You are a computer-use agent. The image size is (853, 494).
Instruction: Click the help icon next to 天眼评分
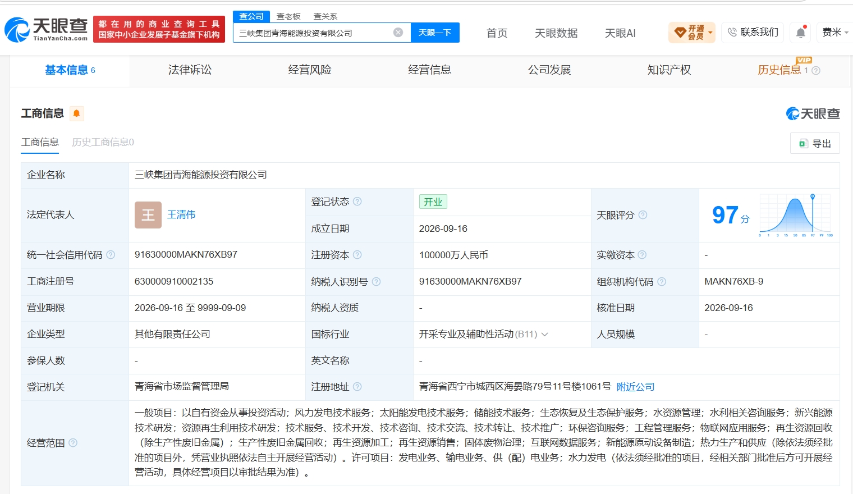pyautogui.click(x=643, y=215)
